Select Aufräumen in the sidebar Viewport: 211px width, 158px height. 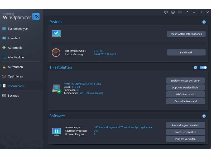click(15, 67)
